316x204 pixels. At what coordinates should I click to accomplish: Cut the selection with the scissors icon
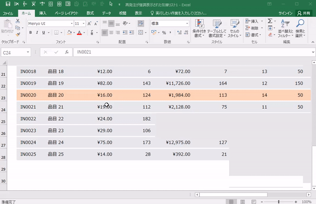pyautogui.click(x=18, y=21)
